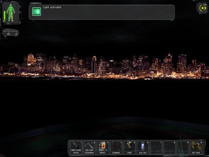This screenshot has height=157, width=209.
Task: Select the crossbow in belt slot 2
Action: tap(89, 147)
